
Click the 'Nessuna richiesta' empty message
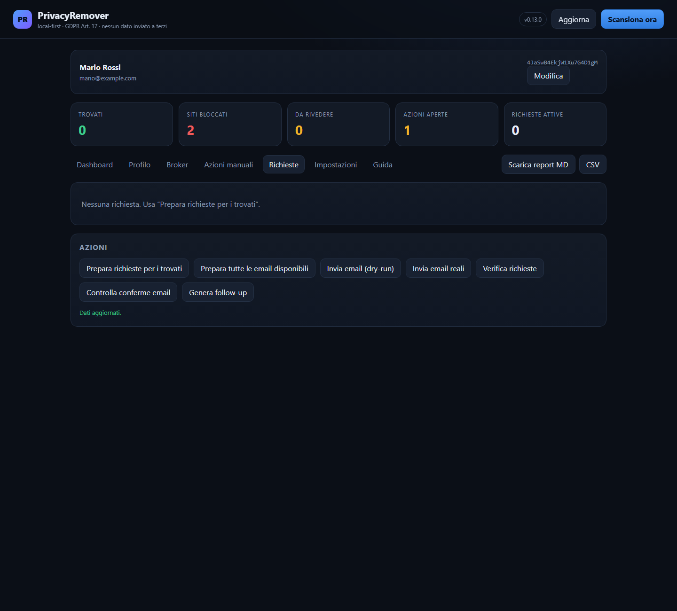click(x=171, y=204)
